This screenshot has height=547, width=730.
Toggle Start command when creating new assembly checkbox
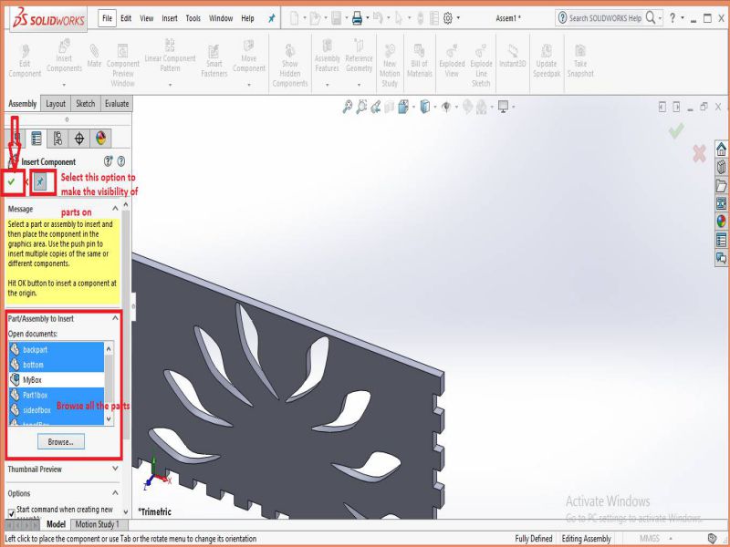[12, 513]
